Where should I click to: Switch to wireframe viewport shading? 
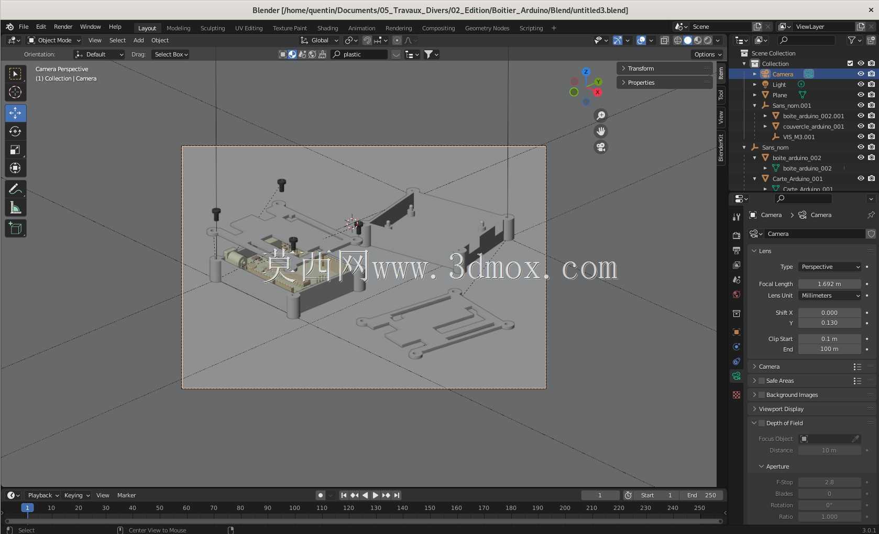pos(678,40)
